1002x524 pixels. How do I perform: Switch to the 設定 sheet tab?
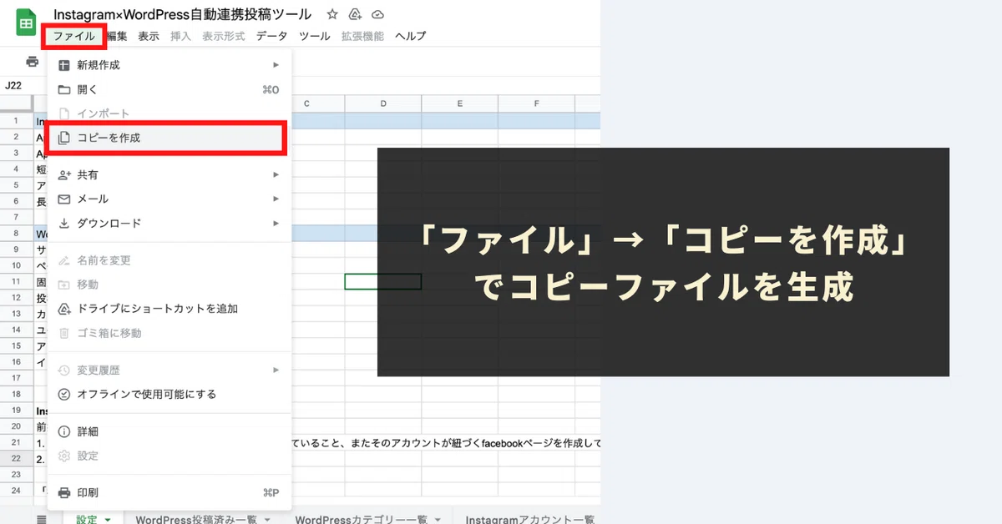pos(87,519)
